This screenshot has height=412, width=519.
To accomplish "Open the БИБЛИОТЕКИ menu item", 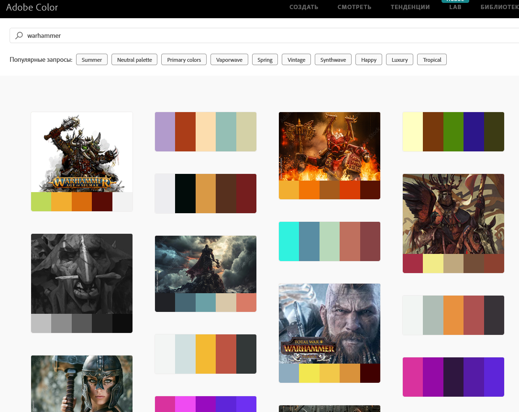I will point(500,7).
